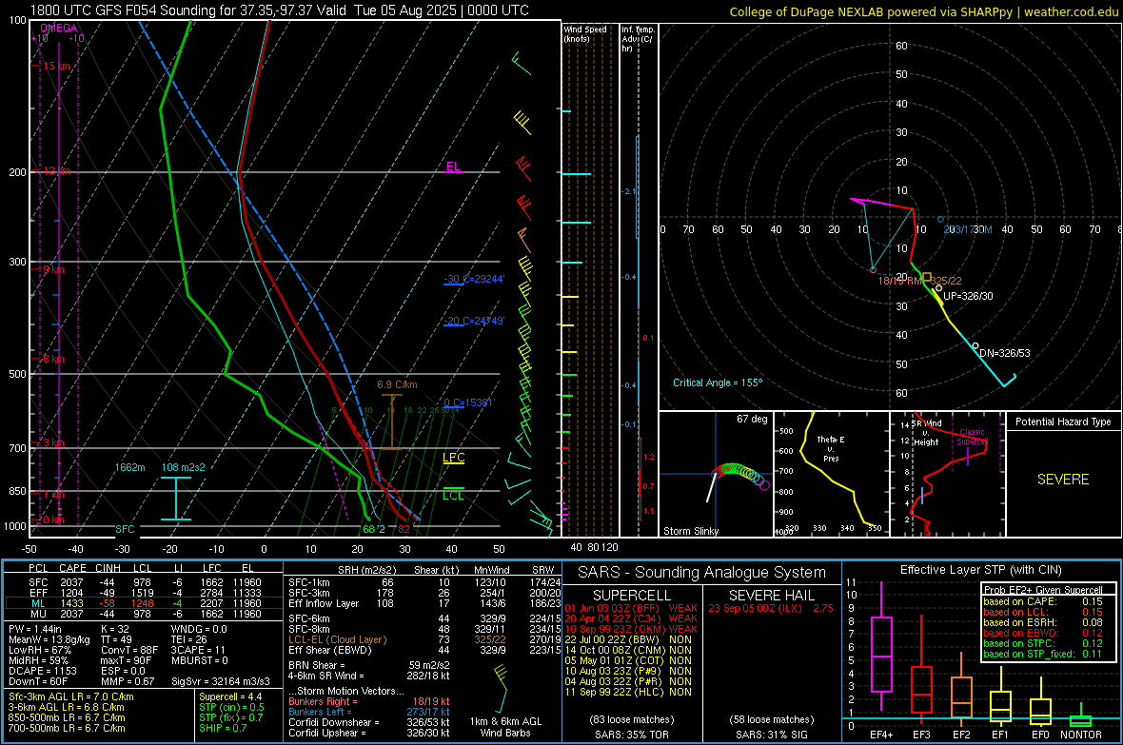Click the PW = 1.44in value

(35, 629)
